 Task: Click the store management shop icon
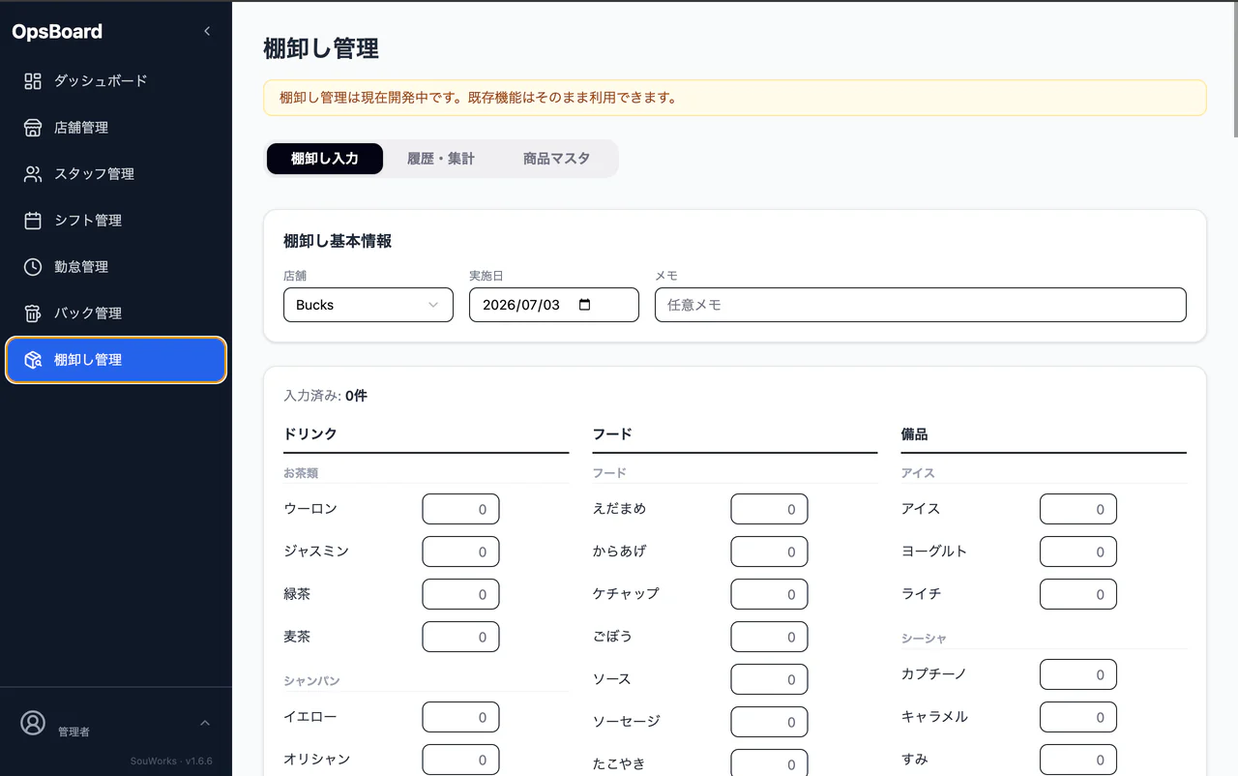(33, 128)
